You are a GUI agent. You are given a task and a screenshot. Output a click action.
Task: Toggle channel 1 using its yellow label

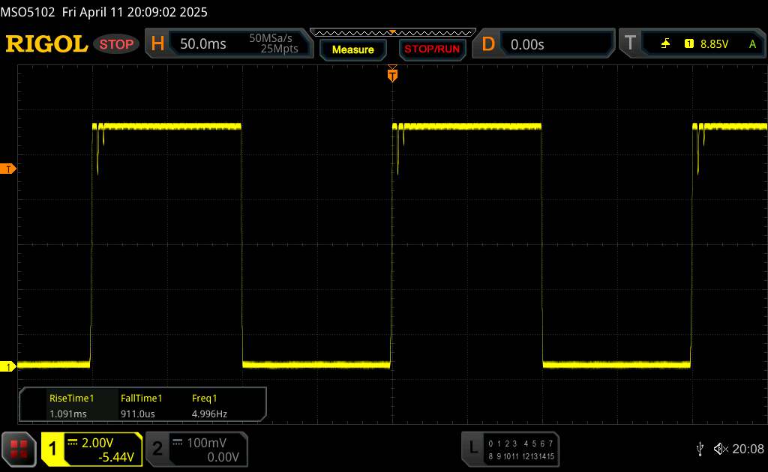53,449
